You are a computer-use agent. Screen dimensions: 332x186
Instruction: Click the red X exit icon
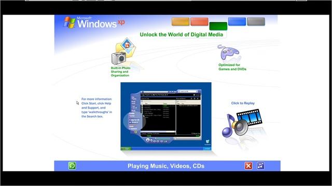tap(248, 166)
